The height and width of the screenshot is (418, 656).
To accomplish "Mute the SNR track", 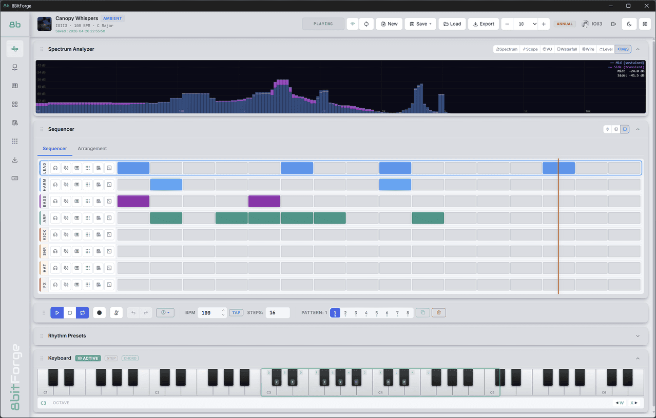I will (66, 251).
